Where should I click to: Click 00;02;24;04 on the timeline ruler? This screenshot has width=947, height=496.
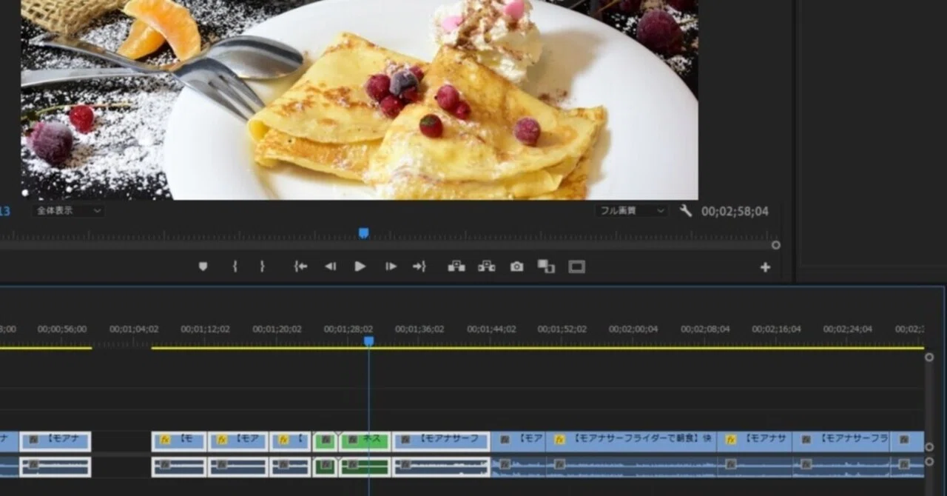pyautogui.click(x=848, y=329)
